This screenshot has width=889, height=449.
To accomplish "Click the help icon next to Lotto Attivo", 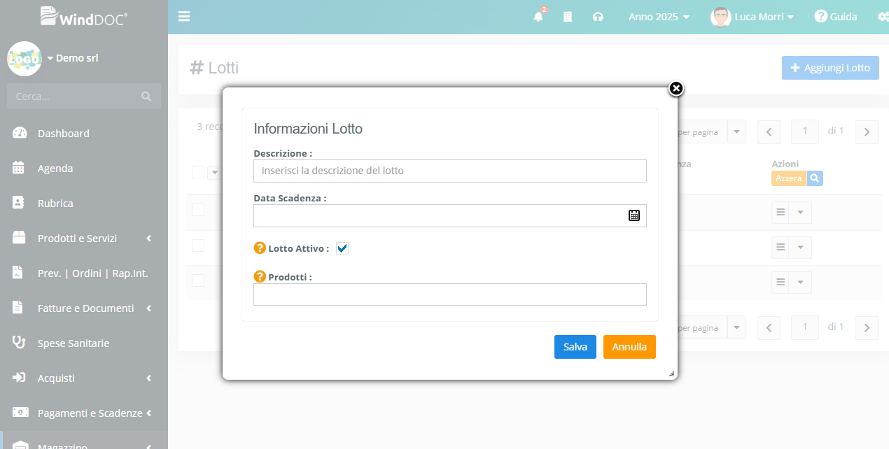I will coord(260,248).
